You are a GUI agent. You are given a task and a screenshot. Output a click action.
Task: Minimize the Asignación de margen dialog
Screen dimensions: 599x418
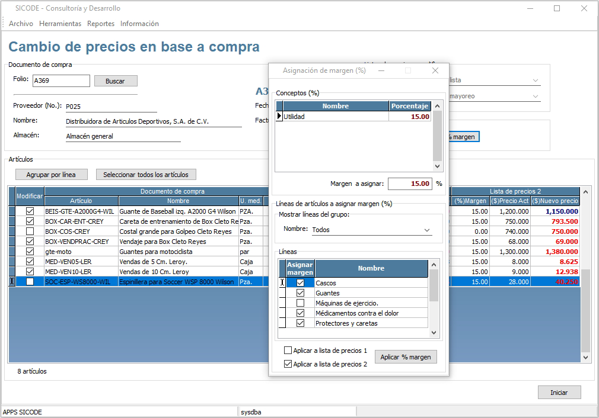(381, 70)
